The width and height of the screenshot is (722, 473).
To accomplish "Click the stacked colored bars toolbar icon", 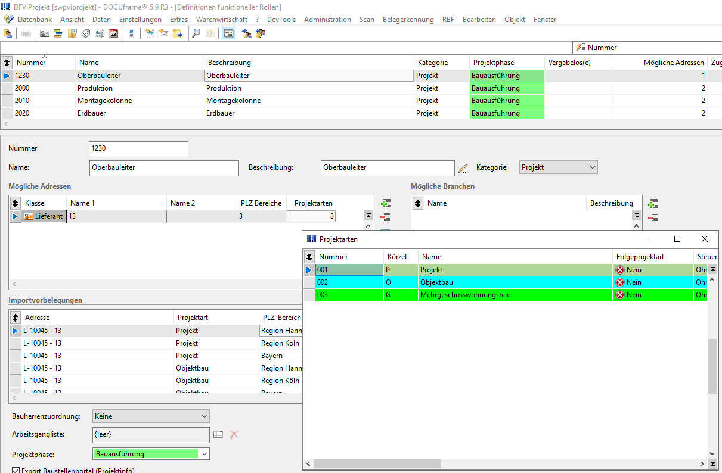I will coord(58,33).
